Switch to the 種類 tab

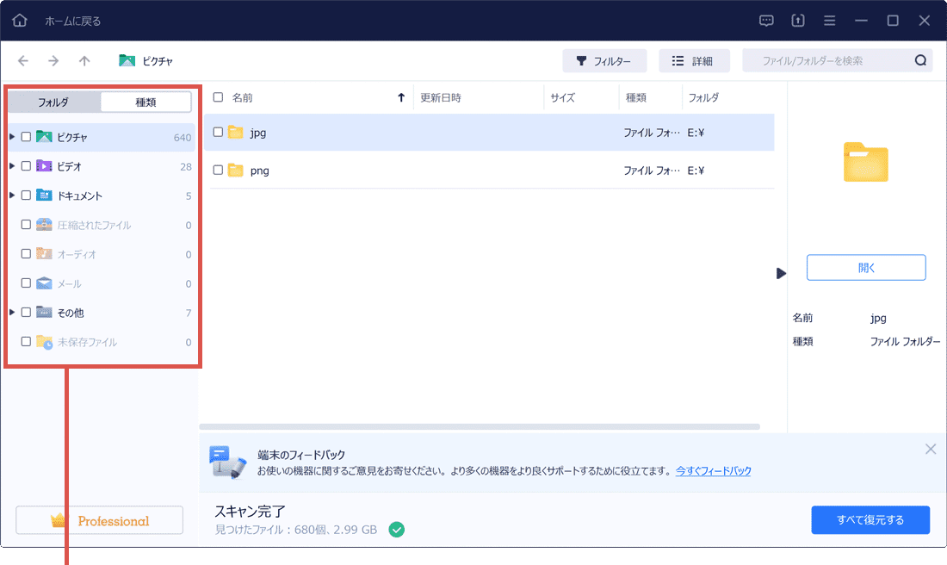(146, 102)
